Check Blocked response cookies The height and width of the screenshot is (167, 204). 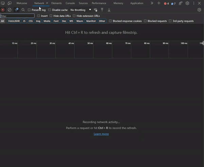(110, 21)
